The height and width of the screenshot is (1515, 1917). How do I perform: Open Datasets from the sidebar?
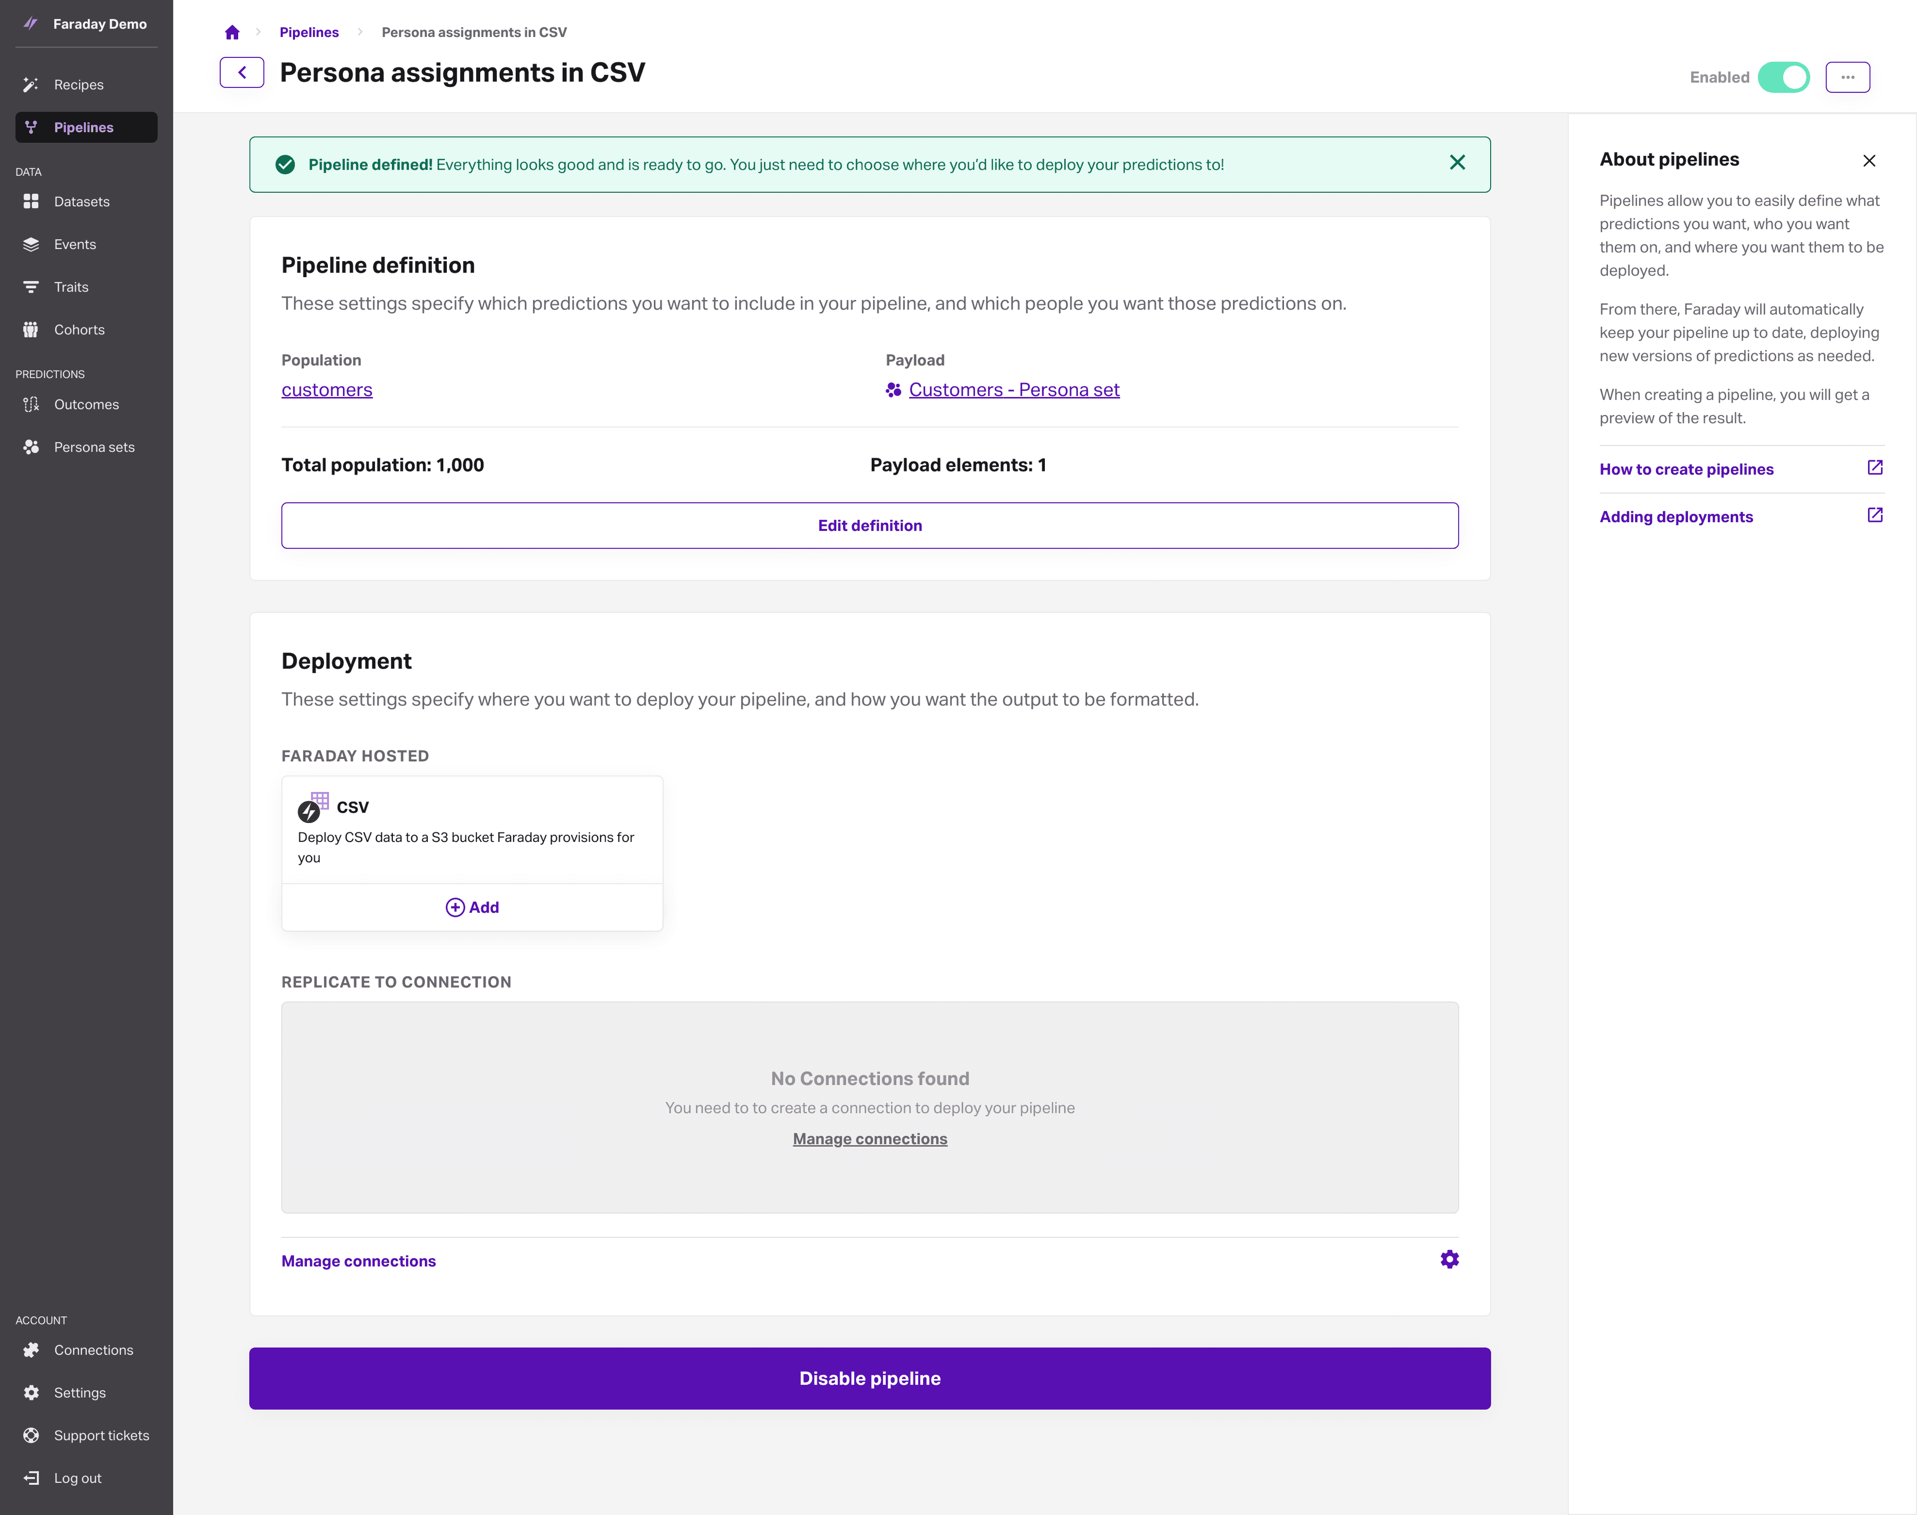81,202
